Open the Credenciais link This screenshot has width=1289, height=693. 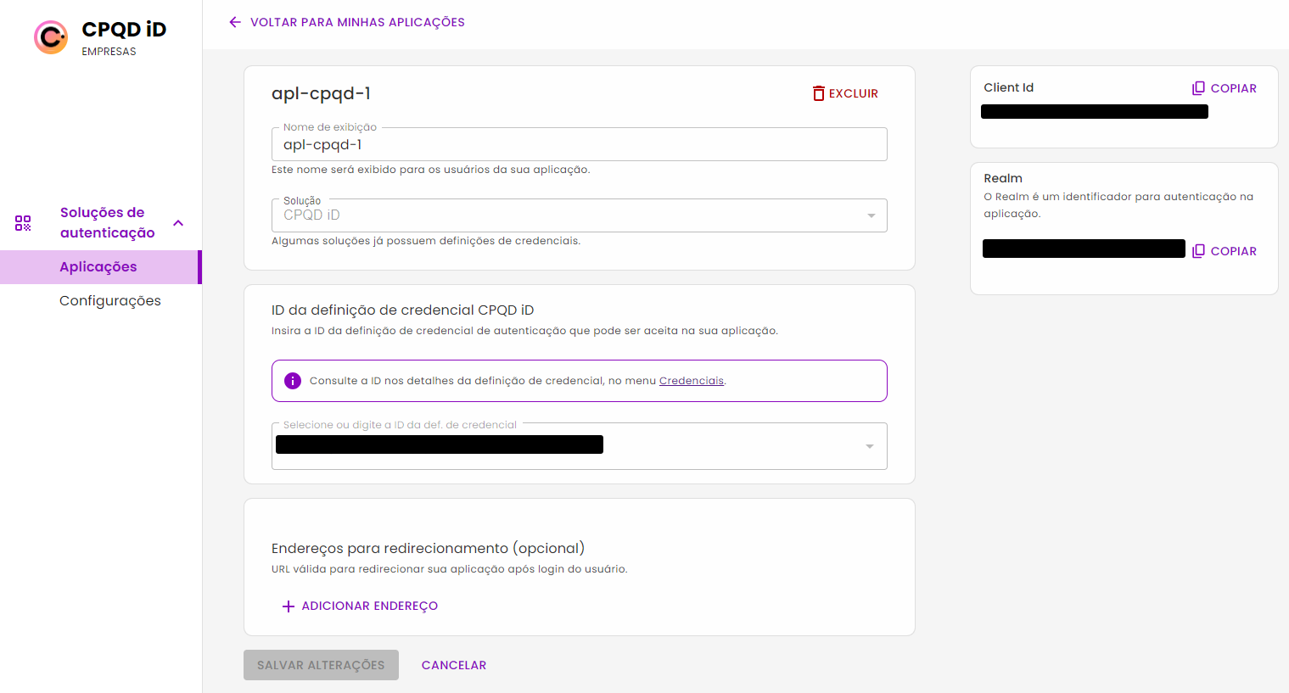point(691,380)
